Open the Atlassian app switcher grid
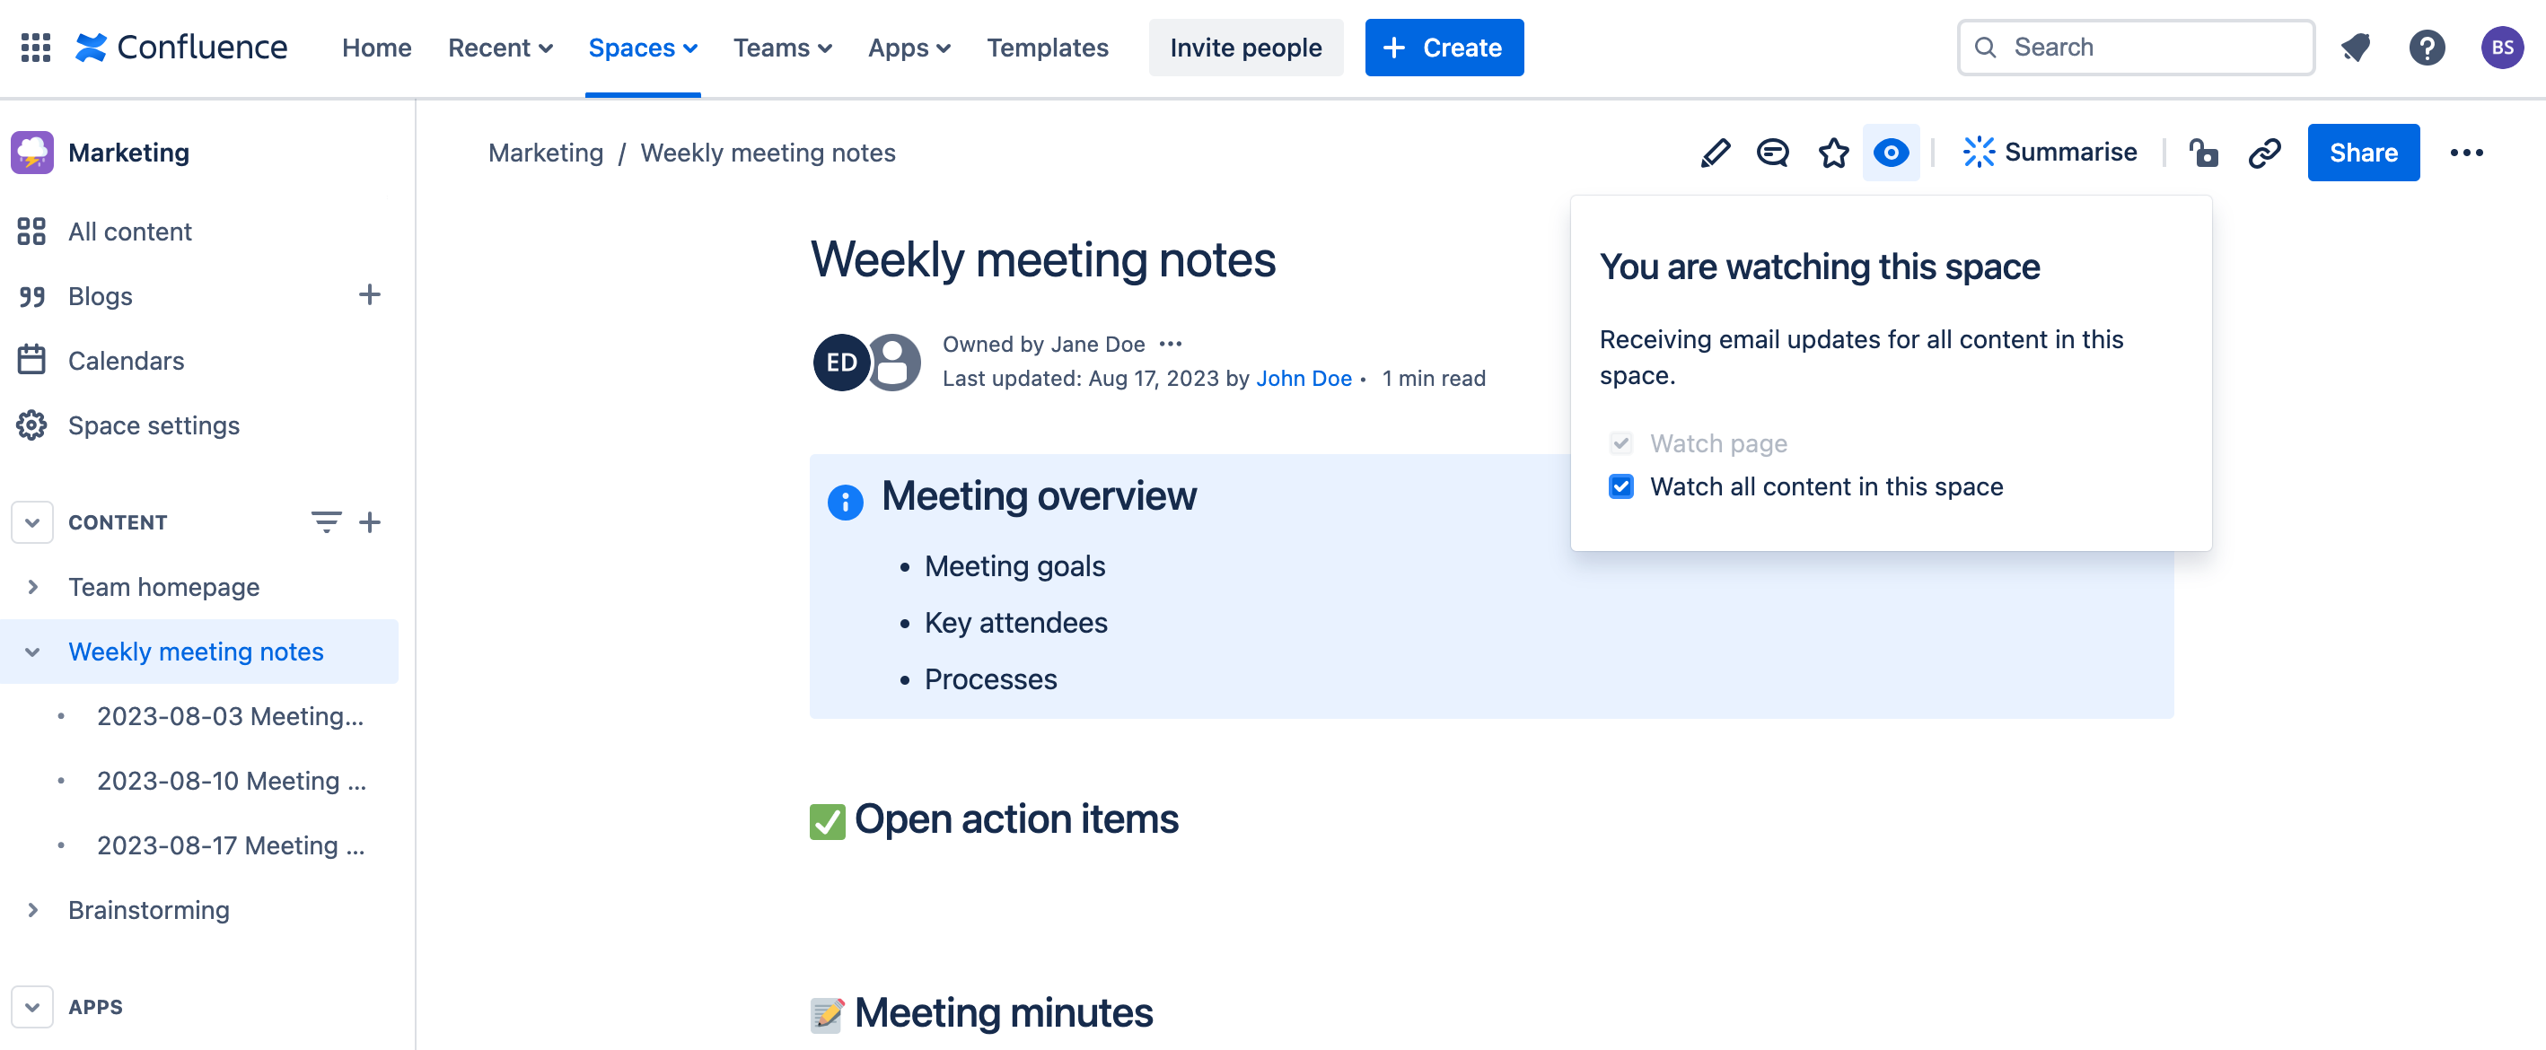Image resolution: width=2546 pixels, height=1050 pixels. click(36, 48)
